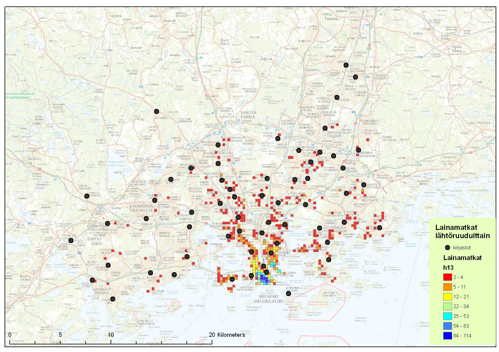Click the '35 - 53' legend label

pos(461,316)
